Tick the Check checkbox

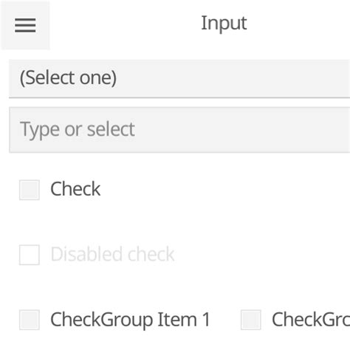(x=30, y=190)
